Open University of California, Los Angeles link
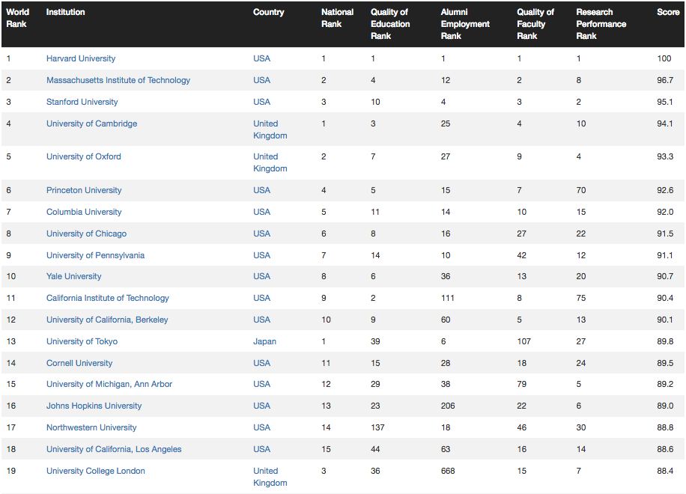 pyautogui.click(x=114, y=449)
